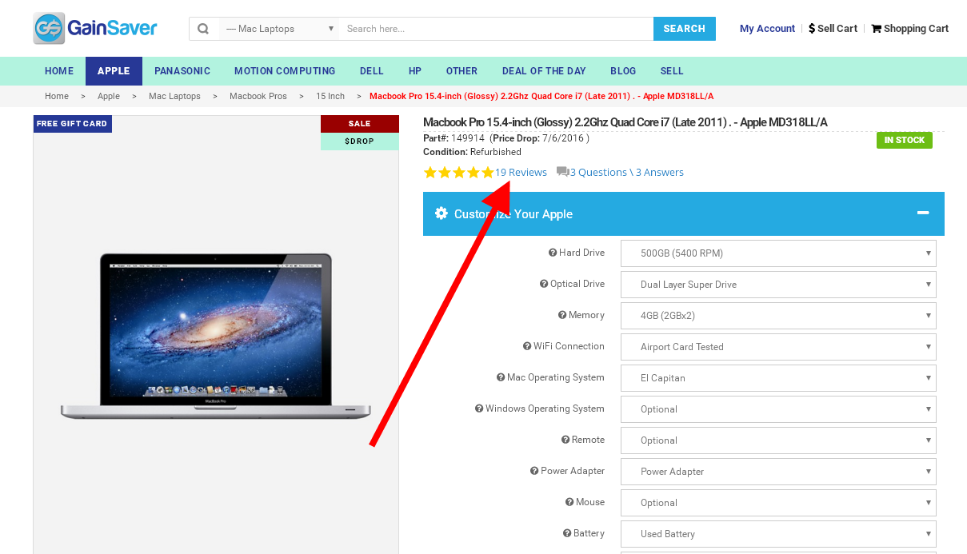Screen dimensions: 967x554
Task: Open the Mac Laptops category dropdown
Action: [x=278, y=29]
